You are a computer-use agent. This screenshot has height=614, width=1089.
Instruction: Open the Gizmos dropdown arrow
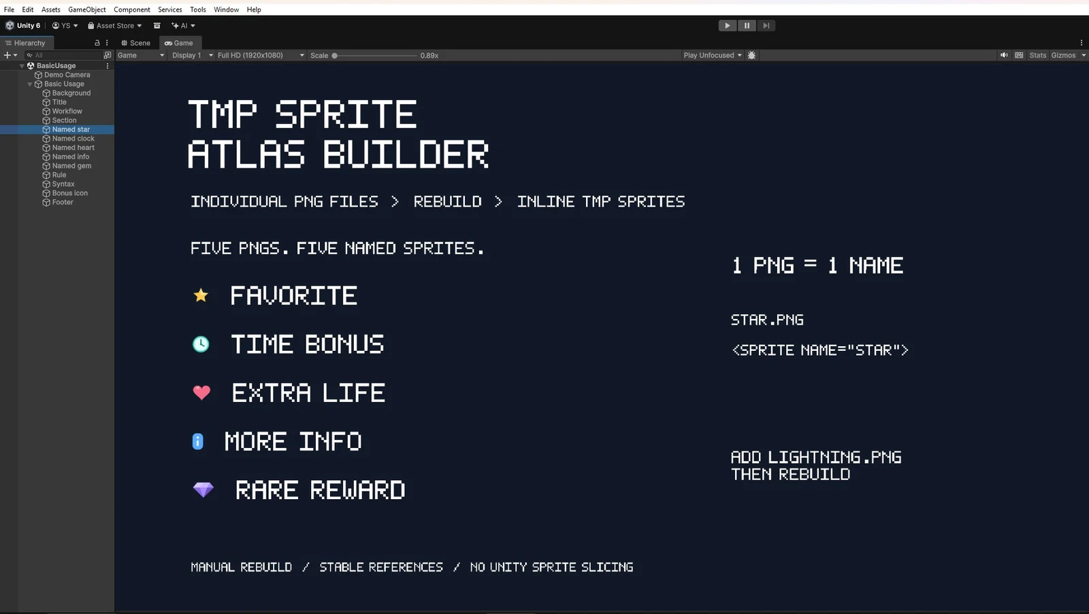[1084, 55]
